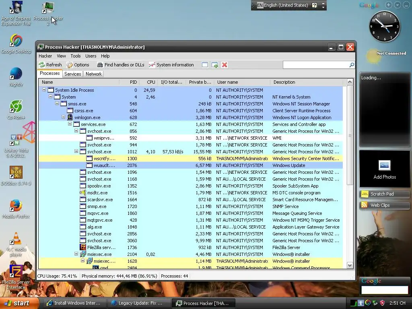This screenshot has width=412, height=309.
Task: Click the find window toolbar icon
Action: tap(205, 65)
